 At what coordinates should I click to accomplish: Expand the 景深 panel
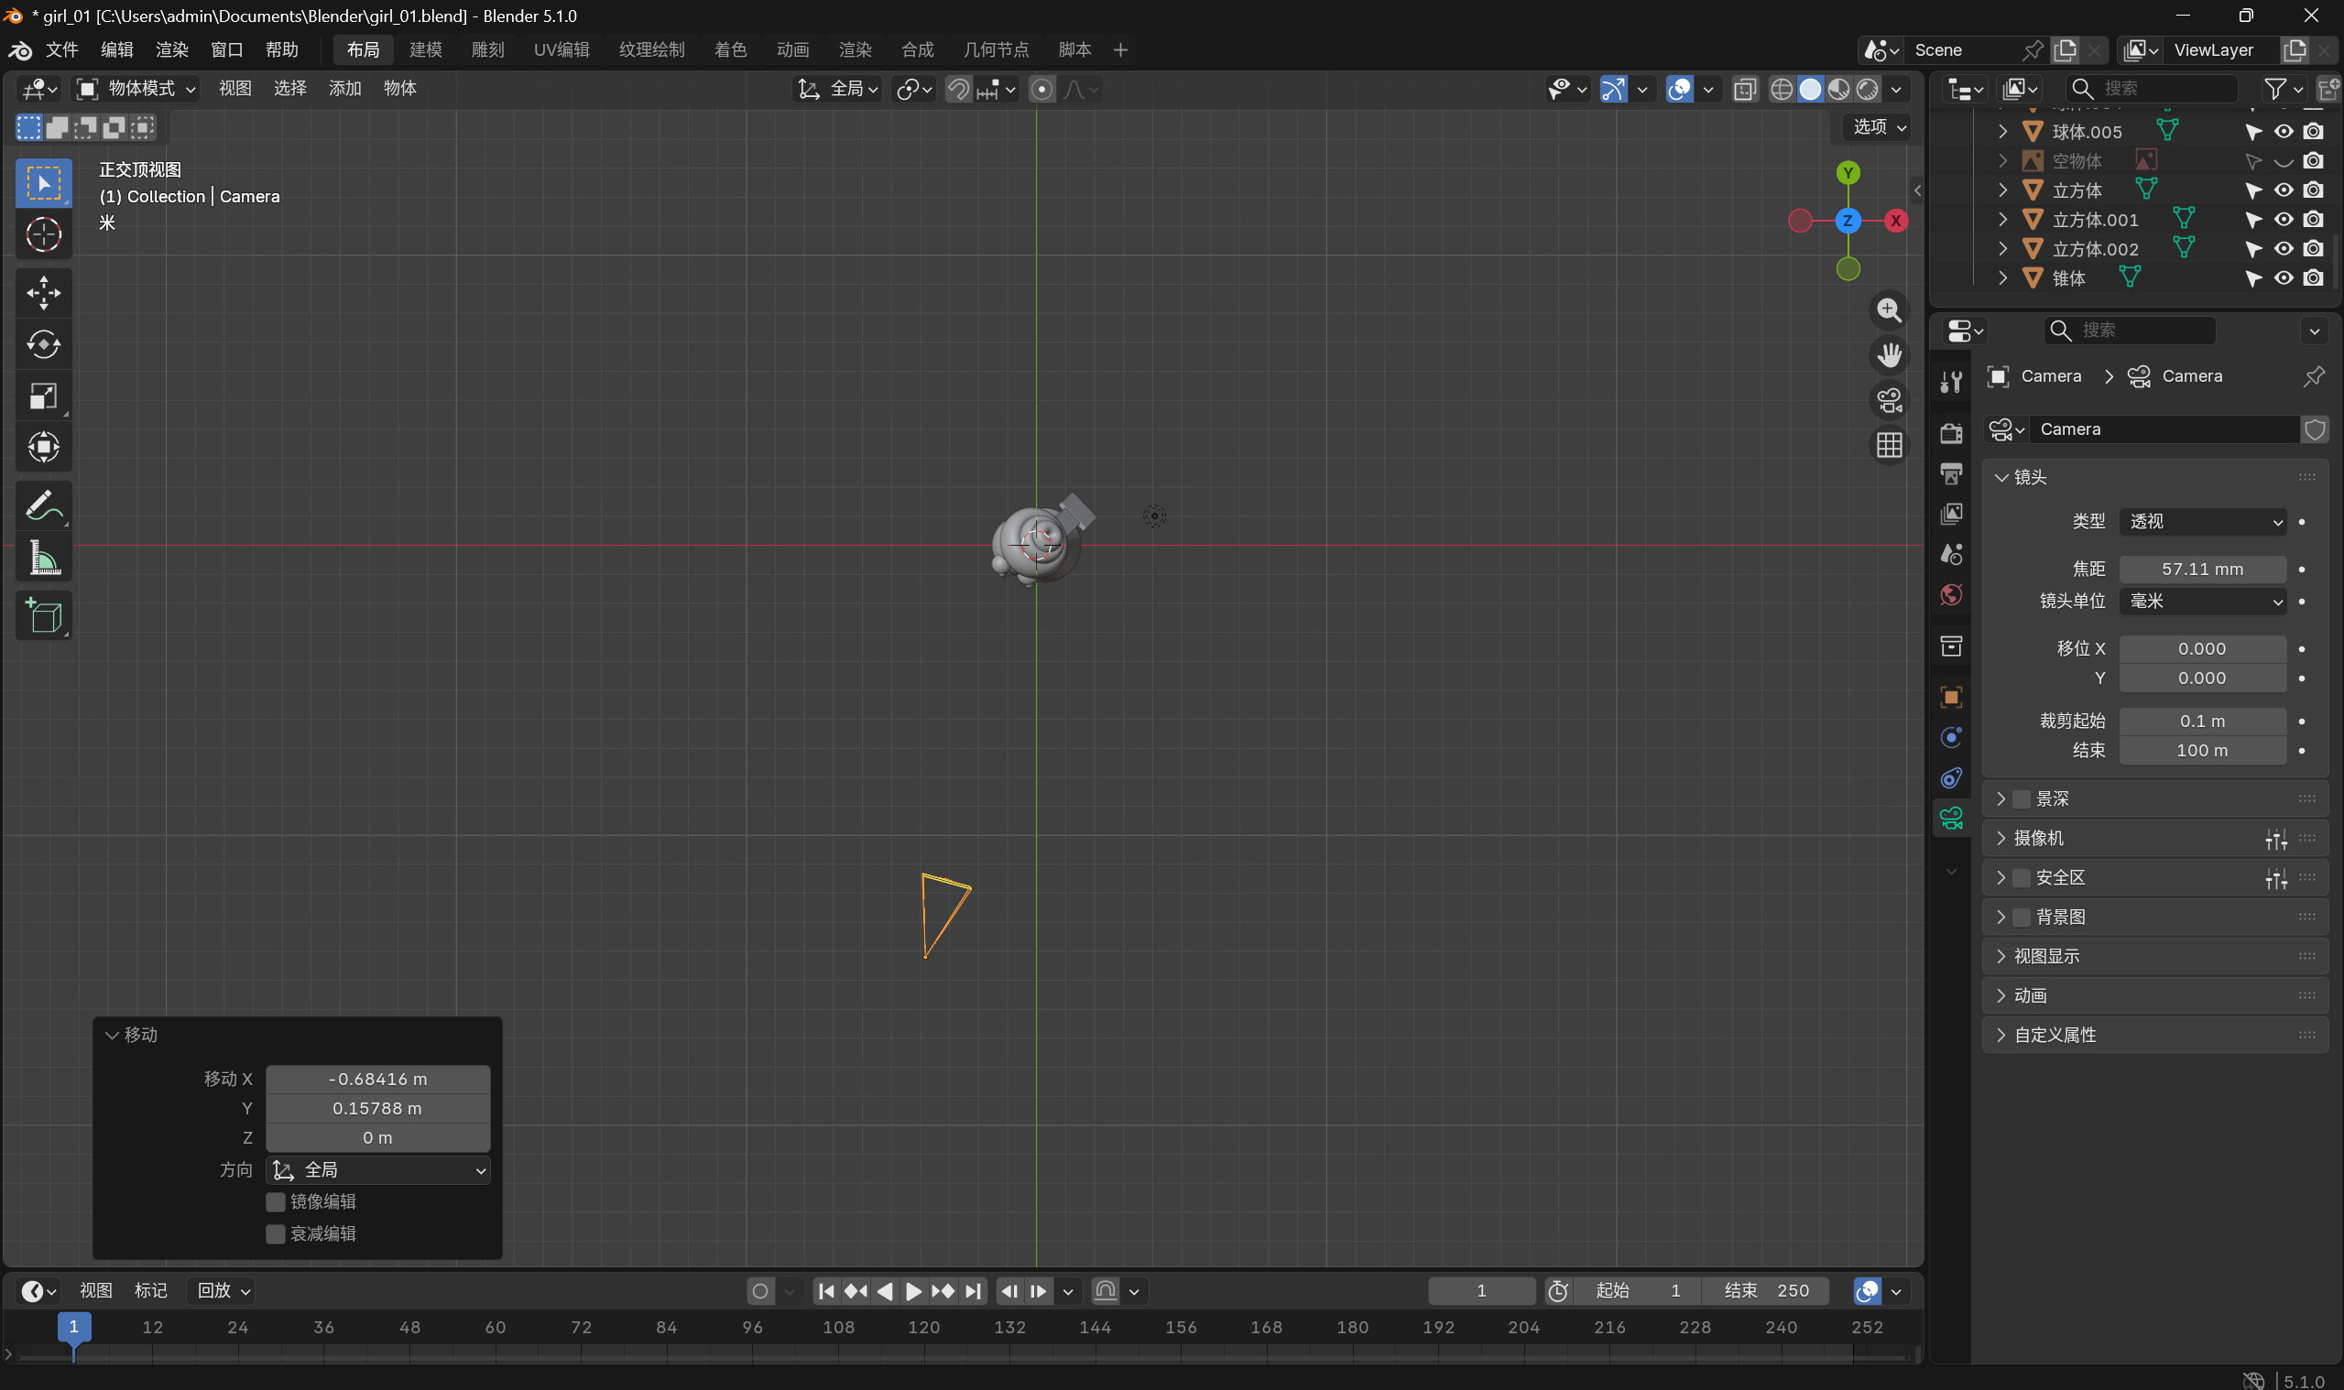coord(2001,799)
